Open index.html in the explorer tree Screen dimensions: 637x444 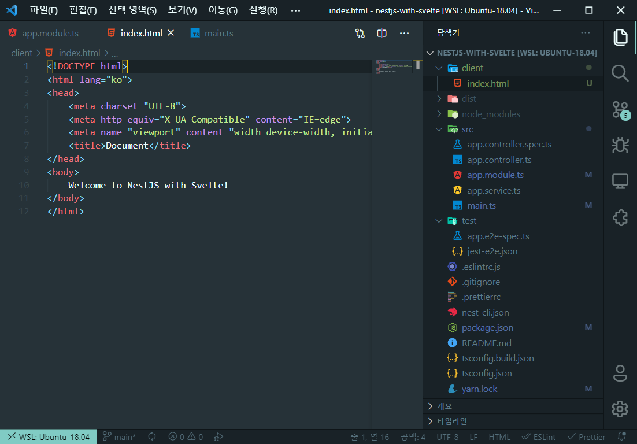click(x=513, y=83)
